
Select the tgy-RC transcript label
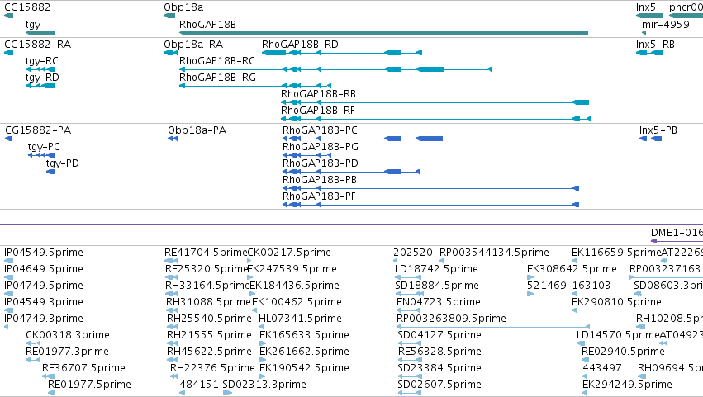[41, 61]
